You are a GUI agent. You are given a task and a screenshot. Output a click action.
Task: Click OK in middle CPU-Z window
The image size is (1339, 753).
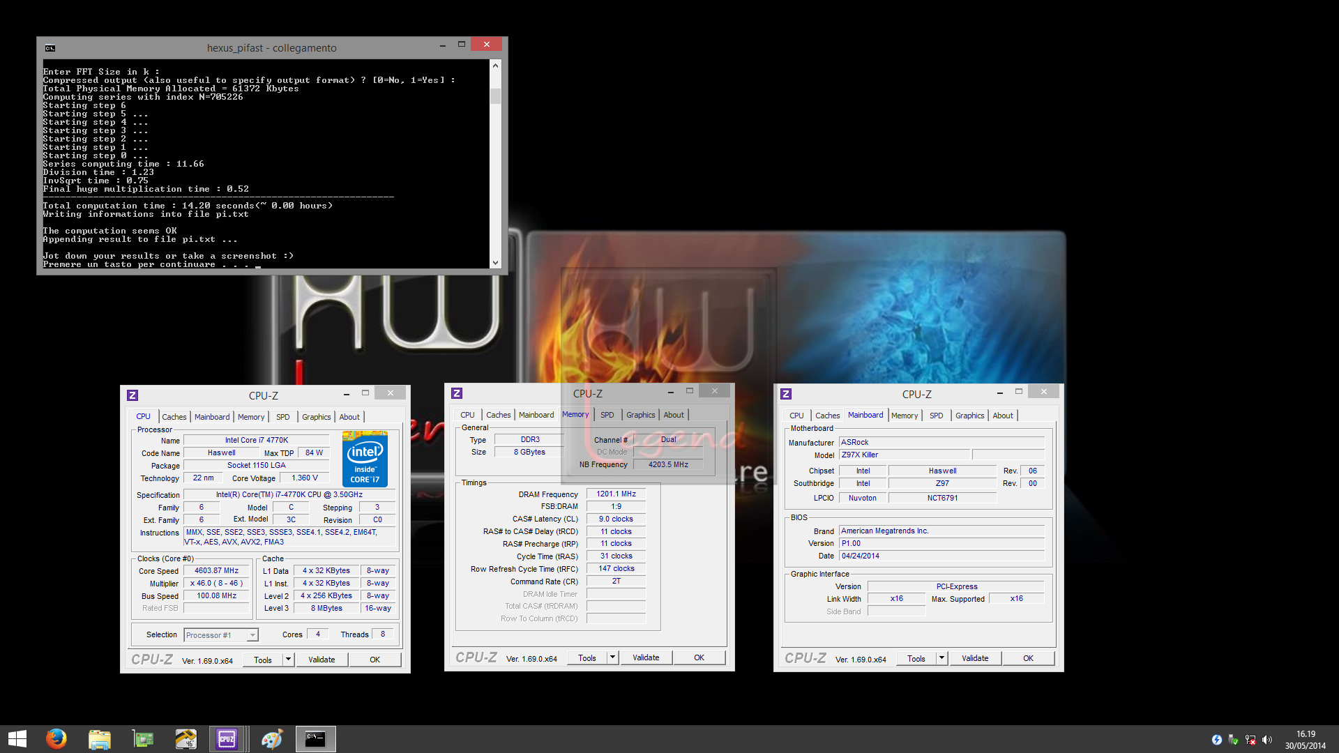click(x=699, y=657)
